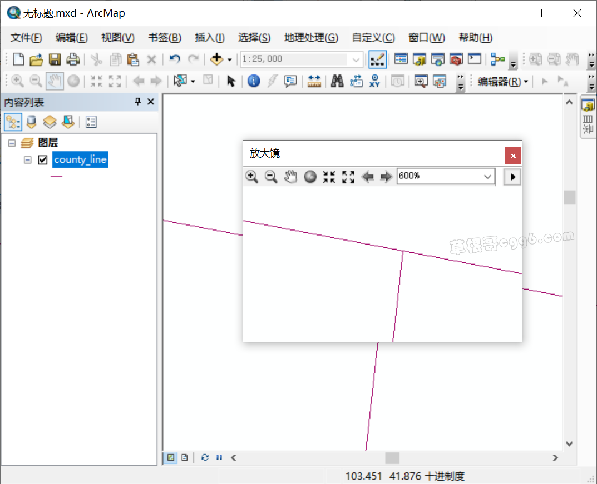Open the Find binoculars tool

coord(337,81)
